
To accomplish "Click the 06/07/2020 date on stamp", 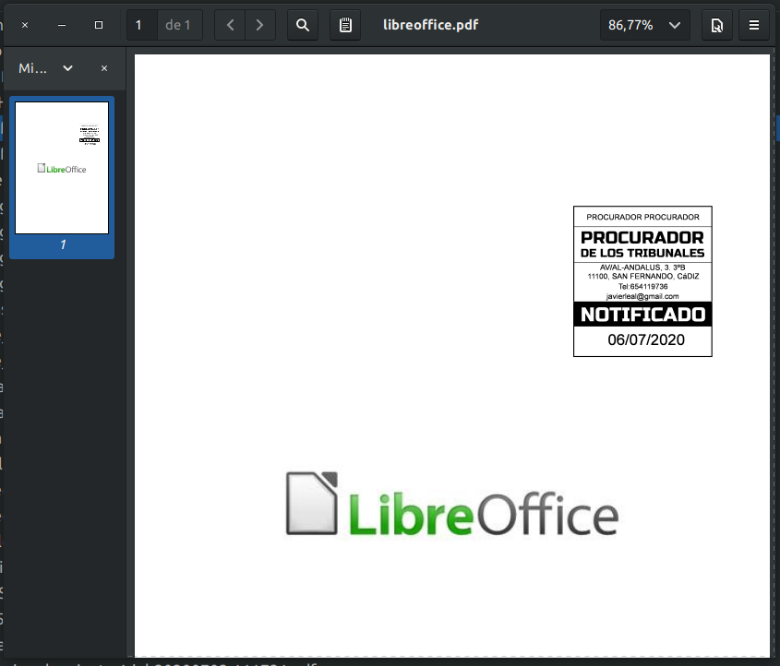I will pyautogui.click(x=645, y=340).
